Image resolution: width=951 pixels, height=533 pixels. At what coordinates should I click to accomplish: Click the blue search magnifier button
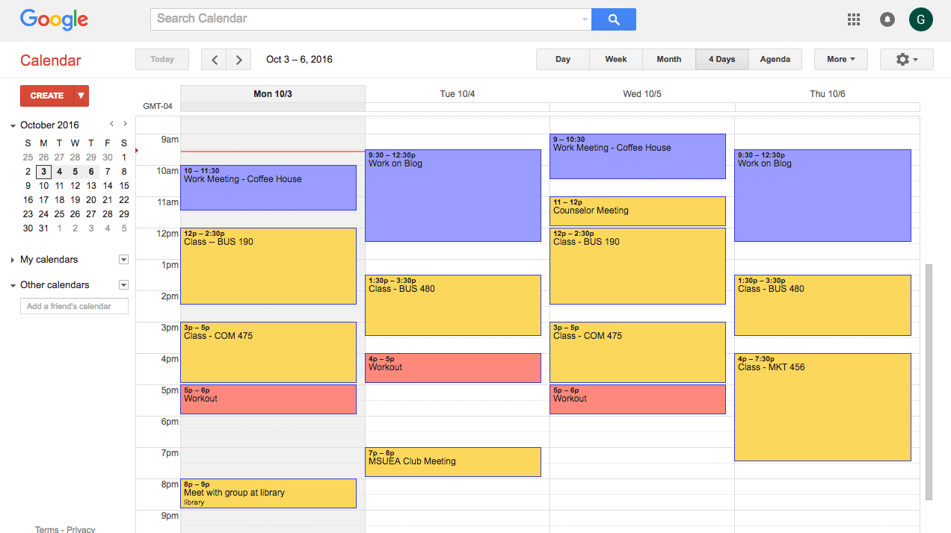613,19
